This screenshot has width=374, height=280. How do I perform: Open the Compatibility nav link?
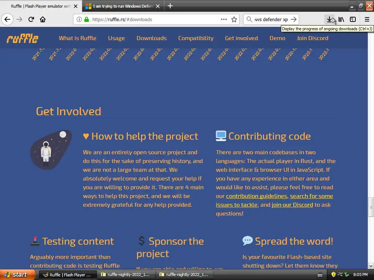tap(196, 38)
